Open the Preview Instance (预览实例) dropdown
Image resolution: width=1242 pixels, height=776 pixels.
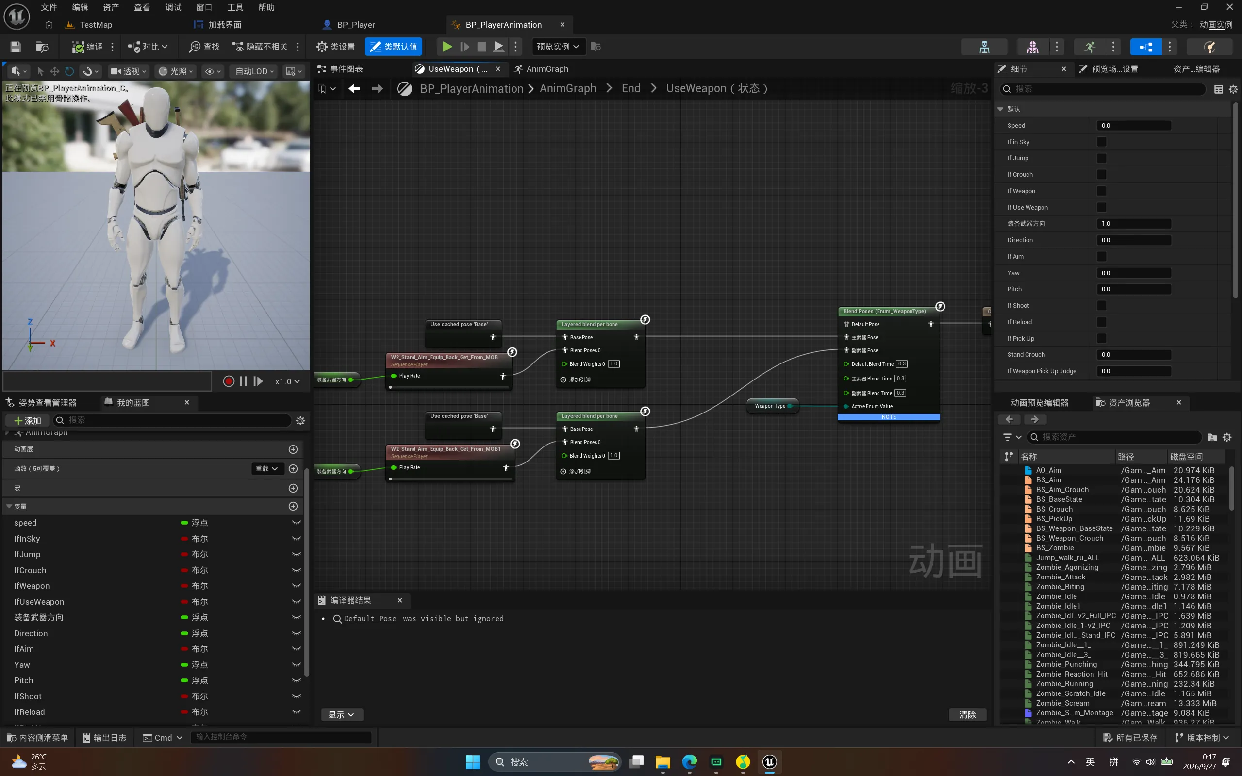[558, 47]
